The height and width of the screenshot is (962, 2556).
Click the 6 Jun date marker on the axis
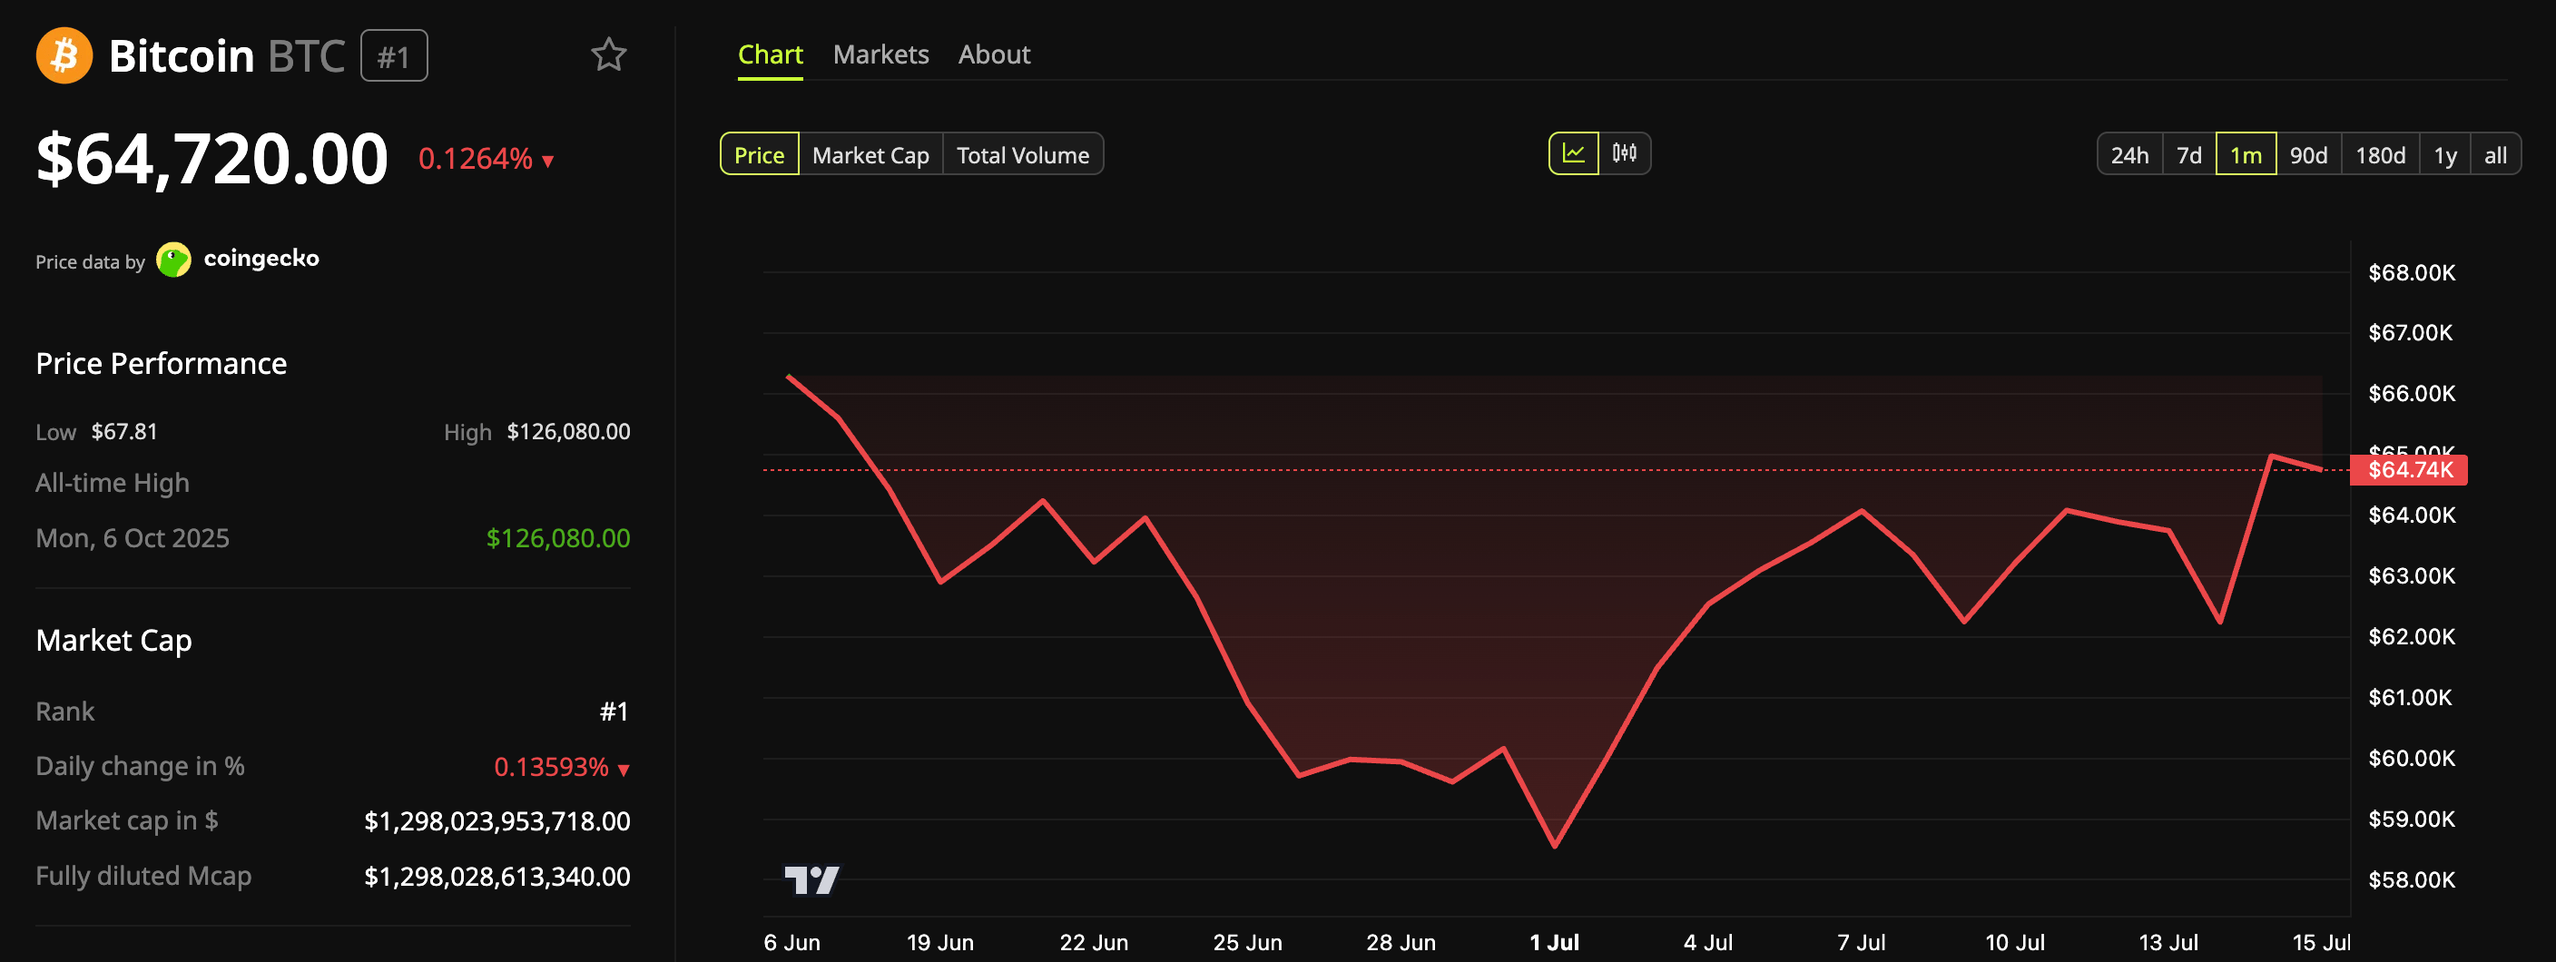click(791, 942)
